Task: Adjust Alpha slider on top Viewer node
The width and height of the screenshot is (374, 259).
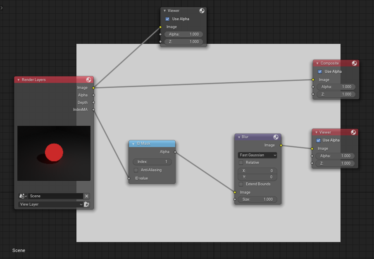Action: coord(183,34)
